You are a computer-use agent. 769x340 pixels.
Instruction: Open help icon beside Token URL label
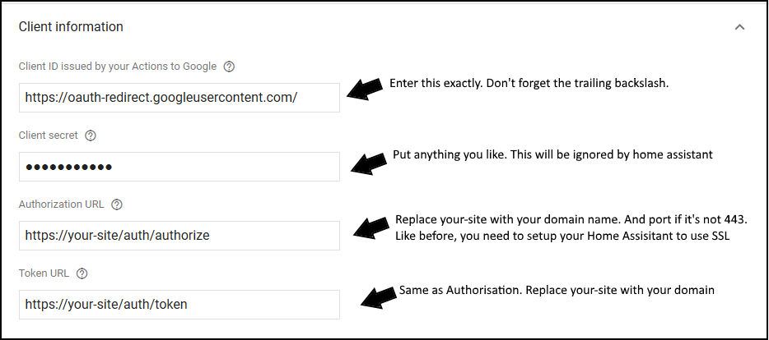pyautogui.click(x=82, y=273)
